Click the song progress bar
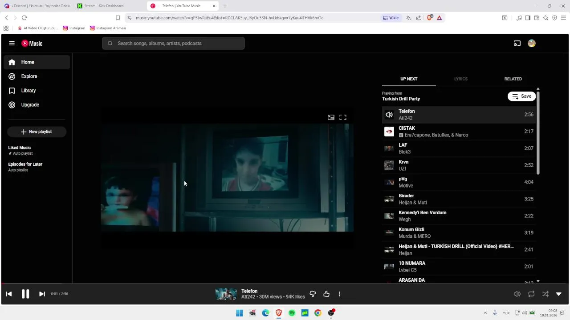The height and width of the screenshot is (320, 570). pyautogui.click(x=285, y=283)
